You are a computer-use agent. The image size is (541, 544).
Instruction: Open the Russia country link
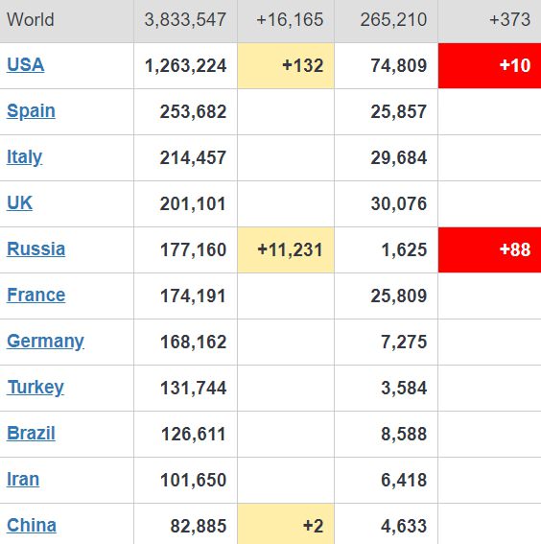(36, 249)
